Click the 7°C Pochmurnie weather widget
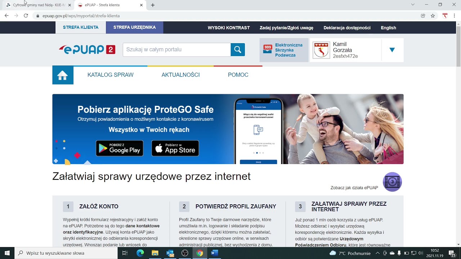This screenshot has width=461, height=259. tap(350, 253)
